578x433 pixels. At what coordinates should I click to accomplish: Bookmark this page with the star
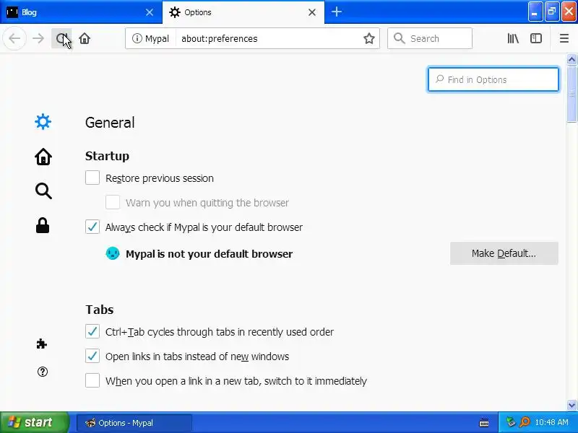(x=369, y=38)
